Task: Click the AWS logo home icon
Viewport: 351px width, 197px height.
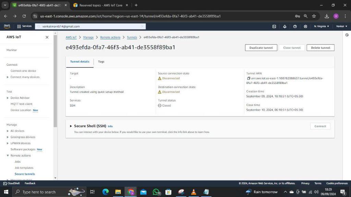Action: point(7,26)
